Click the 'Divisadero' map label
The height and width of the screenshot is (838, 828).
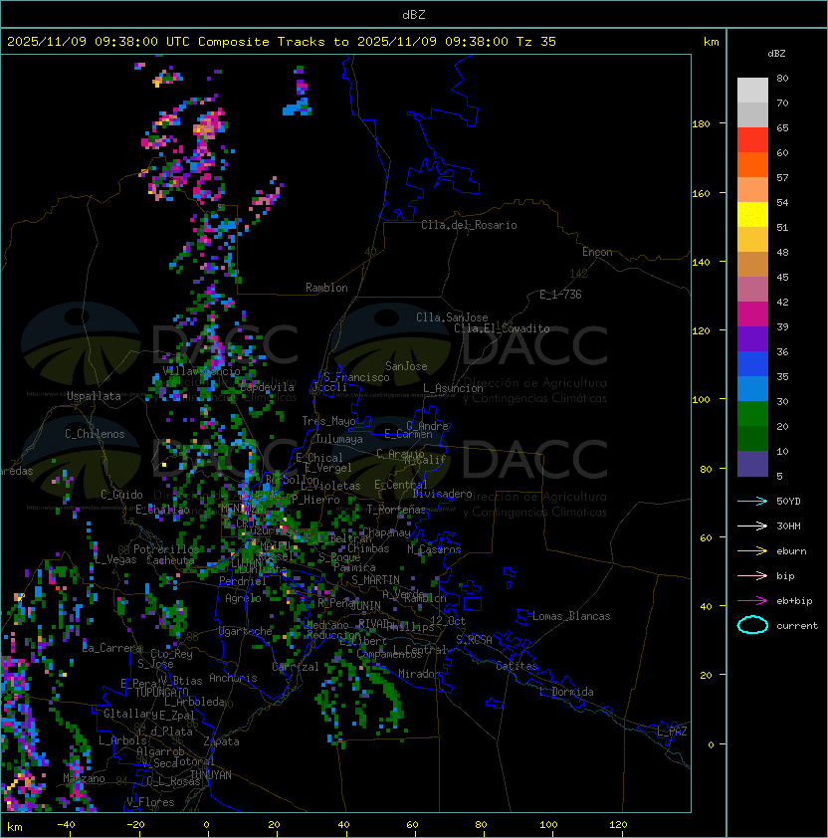click(x=443, y=494)
